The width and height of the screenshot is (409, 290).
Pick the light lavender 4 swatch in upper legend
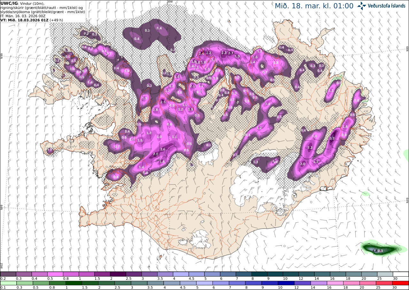[x=181, y=274]
